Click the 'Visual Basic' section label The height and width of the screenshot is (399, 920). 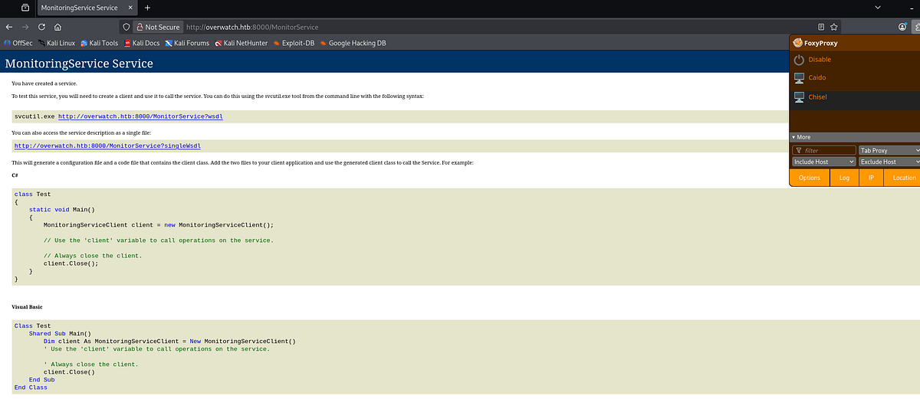click(x=27, y=306)
